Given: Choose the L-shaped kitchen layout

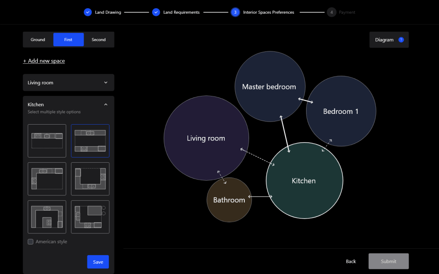Looking at the screenshot, I should coord(47,179).
